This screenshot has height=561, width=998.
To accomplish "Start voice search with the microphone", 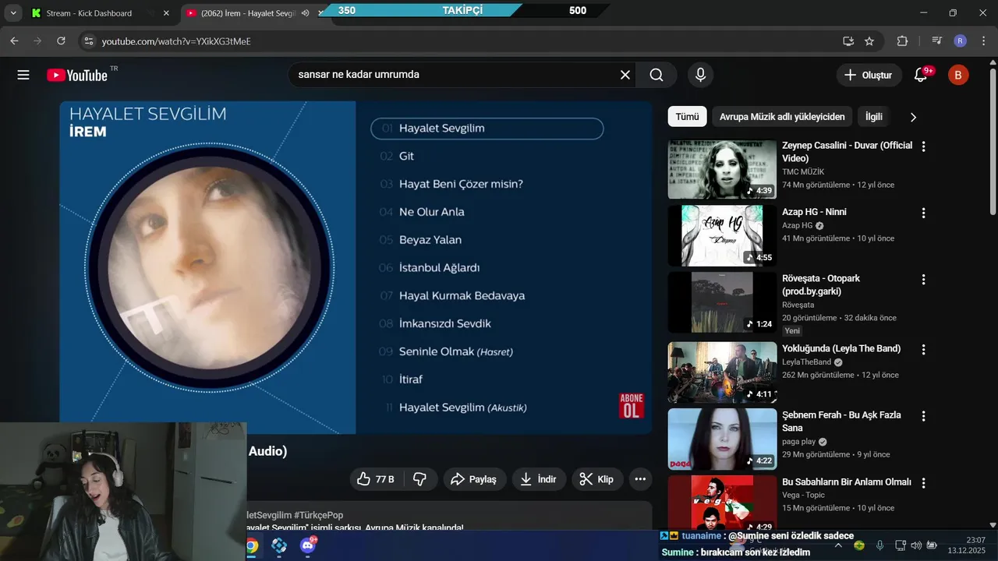I will click(x=700, y=75).
